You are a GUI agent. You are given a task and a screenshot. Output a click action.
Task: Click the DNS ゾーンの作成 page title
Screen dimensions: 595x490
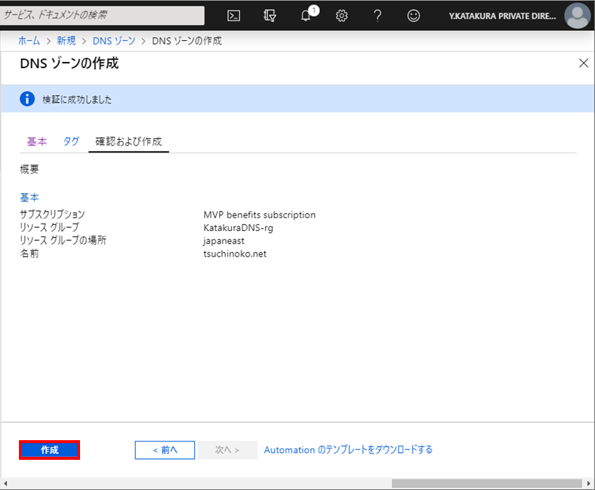[x=69, y=63]
